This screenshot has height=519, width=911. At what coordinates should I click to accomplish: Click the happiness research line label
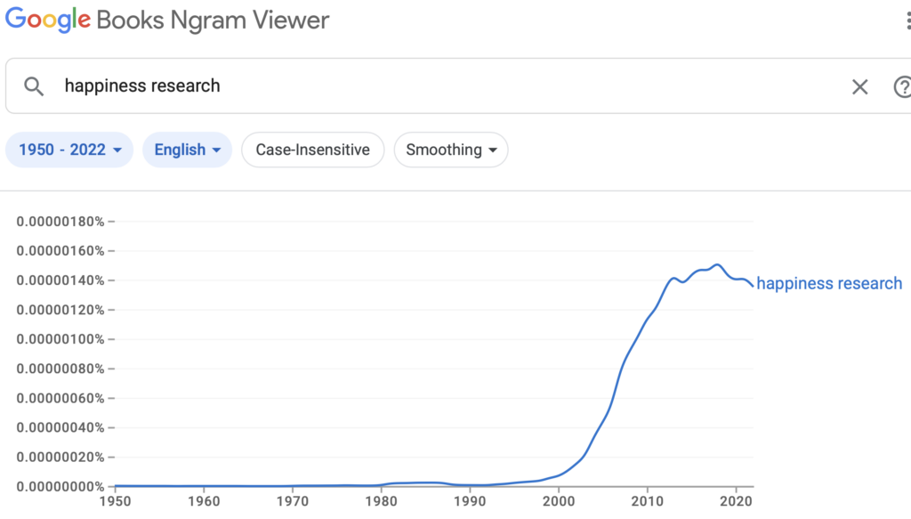829,284
